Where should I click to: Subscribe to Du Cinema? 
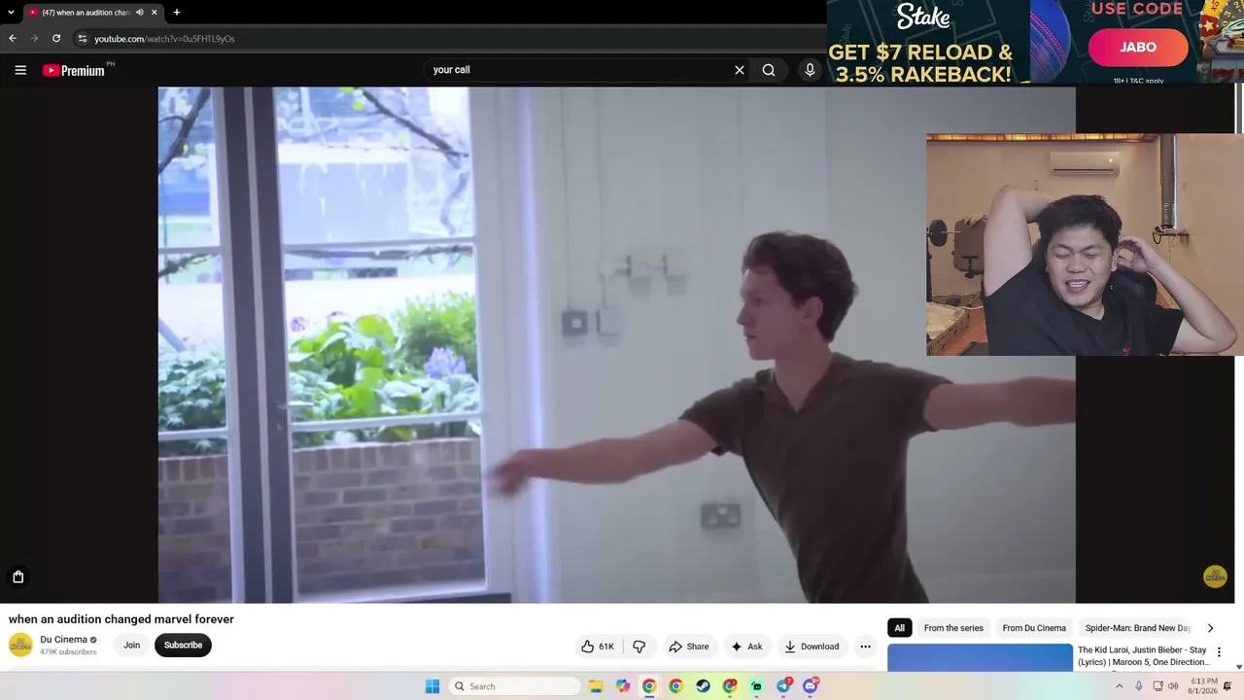click(x=183, y=646)
